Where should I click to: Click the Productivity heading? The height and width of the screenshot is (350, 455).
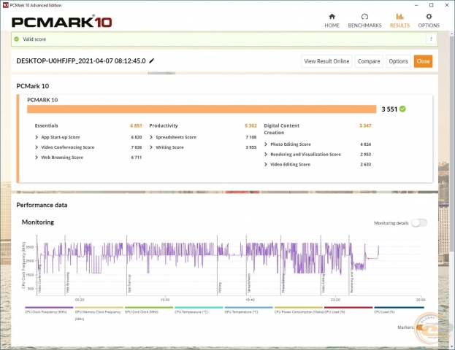click(164, 125)
